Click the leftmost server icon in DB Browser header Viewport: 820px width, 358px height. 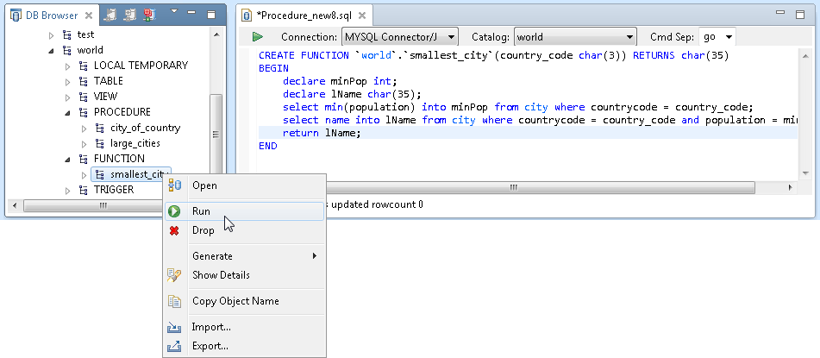[112, 16]
